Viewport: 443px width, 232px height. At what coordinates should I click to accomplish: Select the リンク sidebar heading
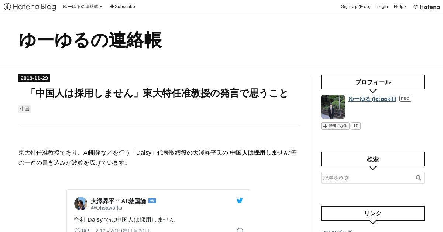[x=373, y=213]
